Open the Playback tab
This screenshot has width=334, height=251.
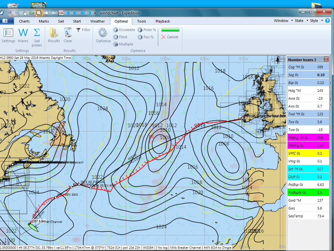pyautogui.click(x=162, y=21)
